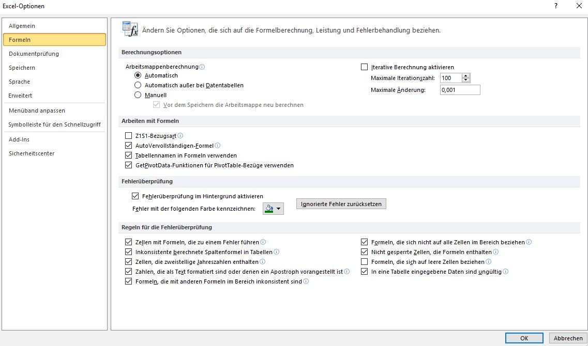Open the Sprache category
The height and width of the screenshot is (346, 588).
tap(54, 82)
